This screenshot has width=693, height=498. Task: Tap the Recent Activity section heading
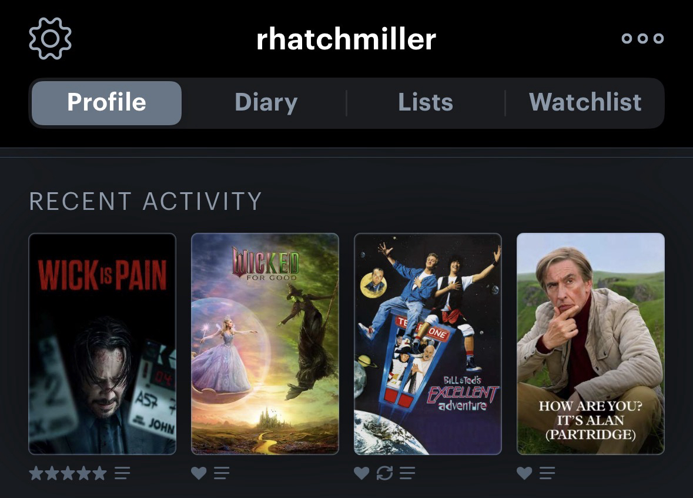[145, 201]
